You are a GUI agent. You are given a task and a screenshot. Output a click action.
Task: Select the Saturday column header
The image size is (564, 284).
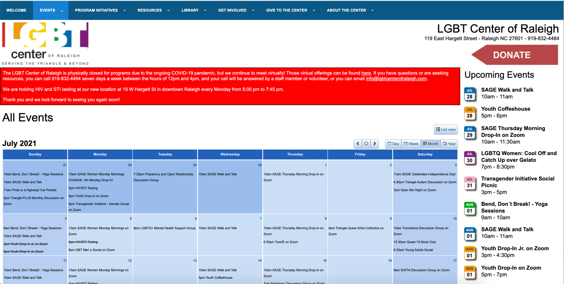[425, 154]
